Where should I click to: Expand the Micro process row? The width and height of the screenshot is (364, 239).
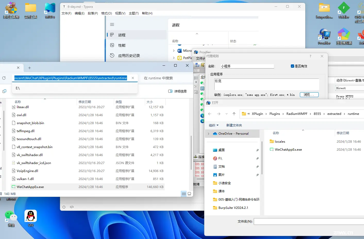pos(174,51)
